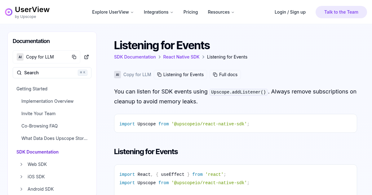
Task: Open the Getting Started section
Action: click(32, 89)
